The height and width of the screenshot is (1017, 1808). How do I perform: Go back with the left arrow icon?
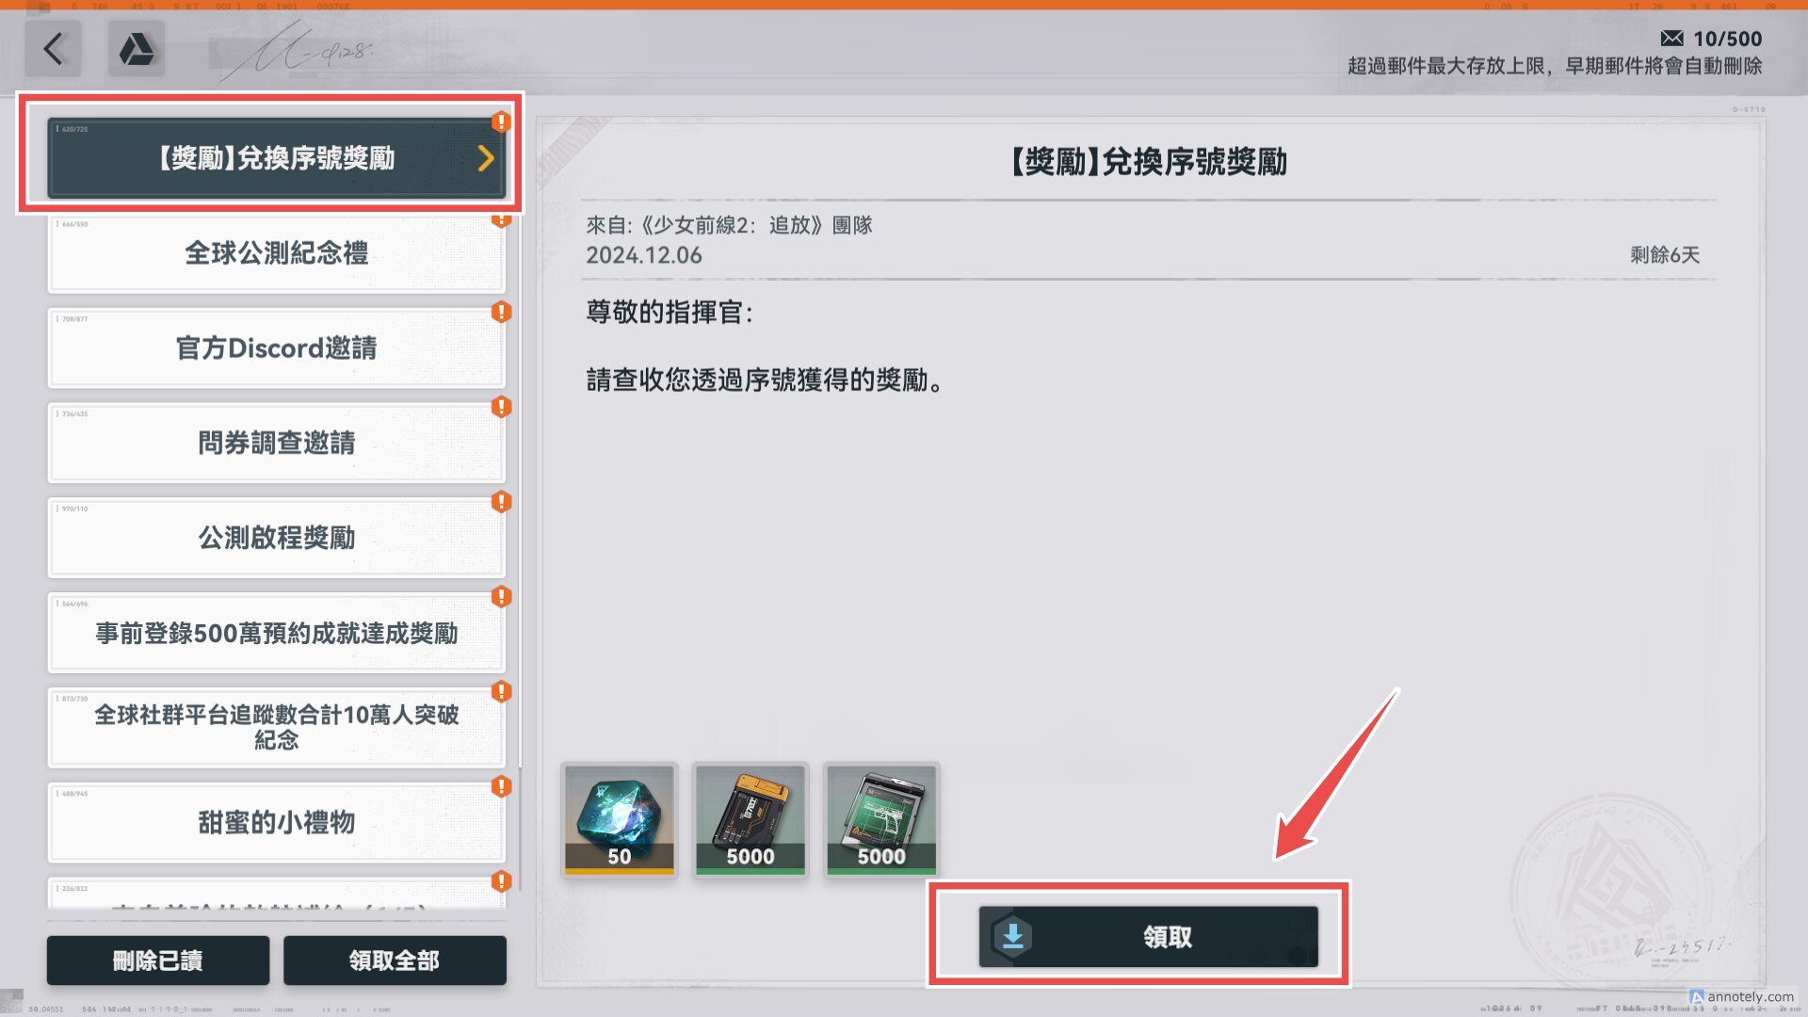click(x=53, y=49)
